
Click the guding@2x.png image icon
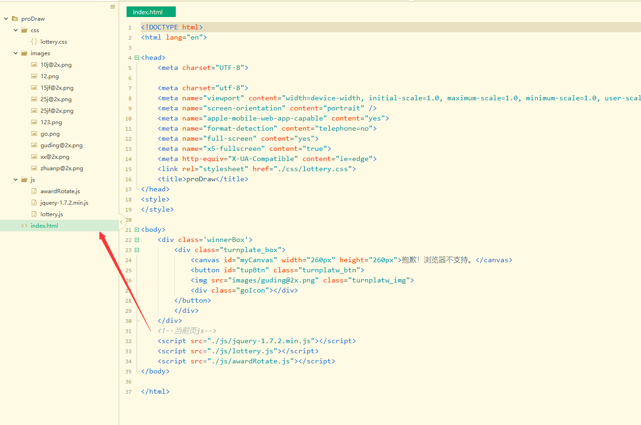point(34,145)
